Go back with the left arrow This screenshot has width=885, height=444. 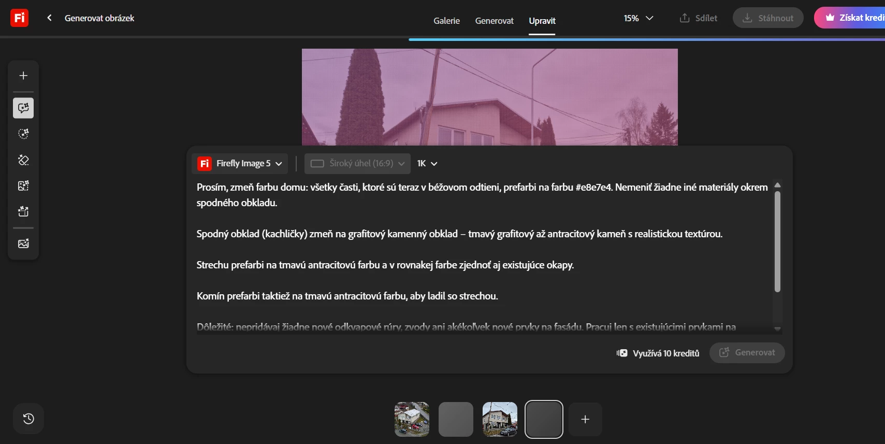pos(49,18)
